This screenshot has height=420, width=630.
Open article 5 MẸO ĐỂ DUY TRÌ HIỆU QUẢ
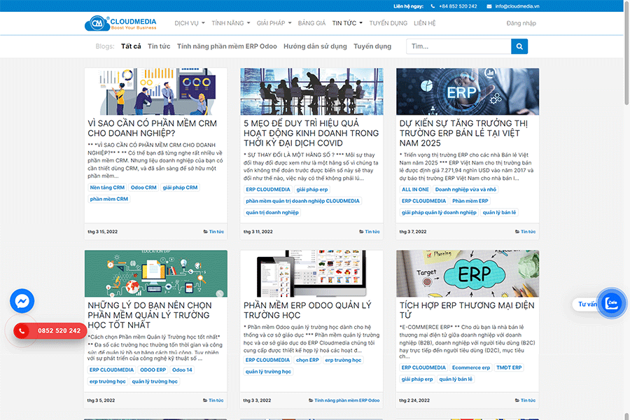[x=311, y=133]
